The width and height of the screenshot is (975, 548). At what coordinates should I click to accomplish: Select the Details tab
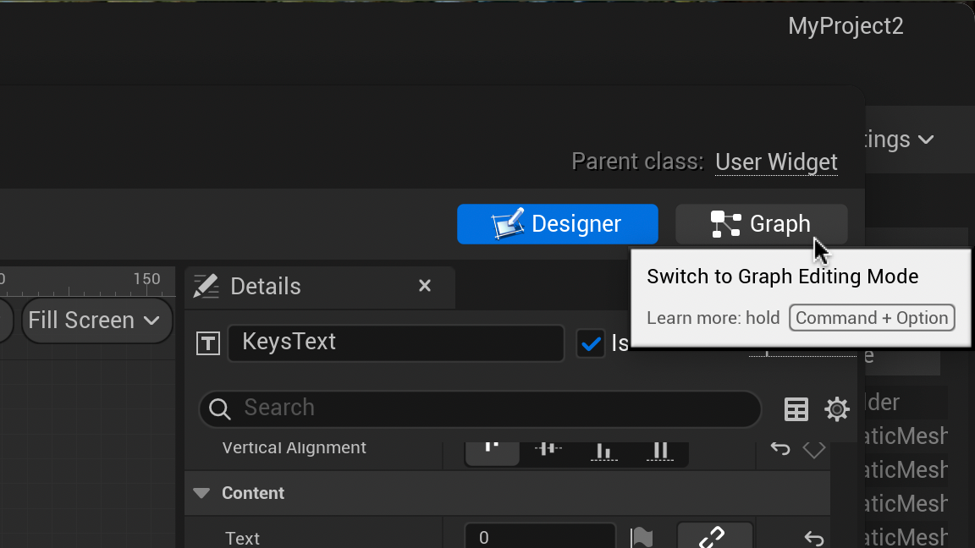265,287
